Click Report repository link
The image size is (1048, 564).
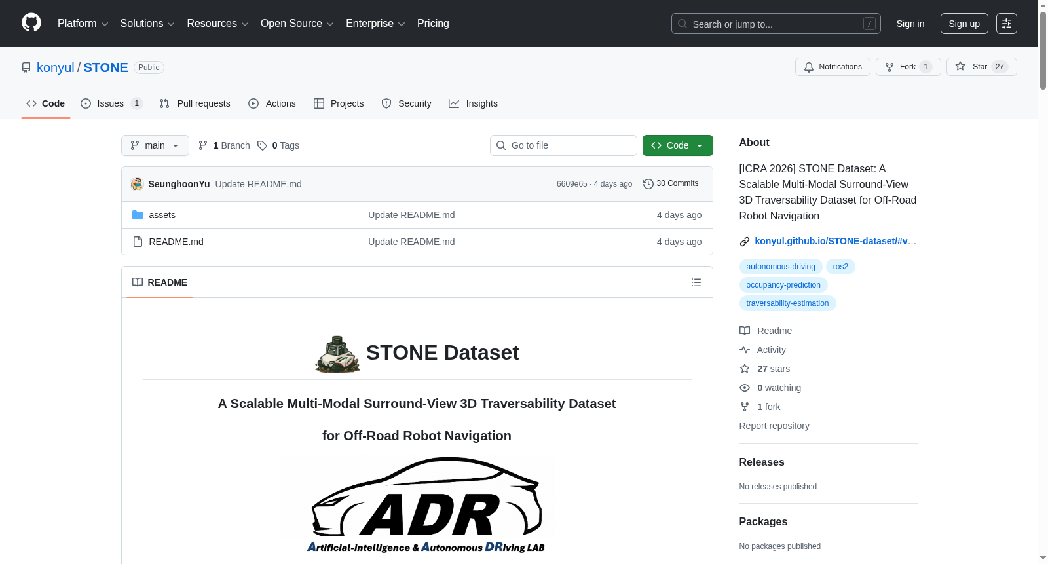(x=774, y=426)
